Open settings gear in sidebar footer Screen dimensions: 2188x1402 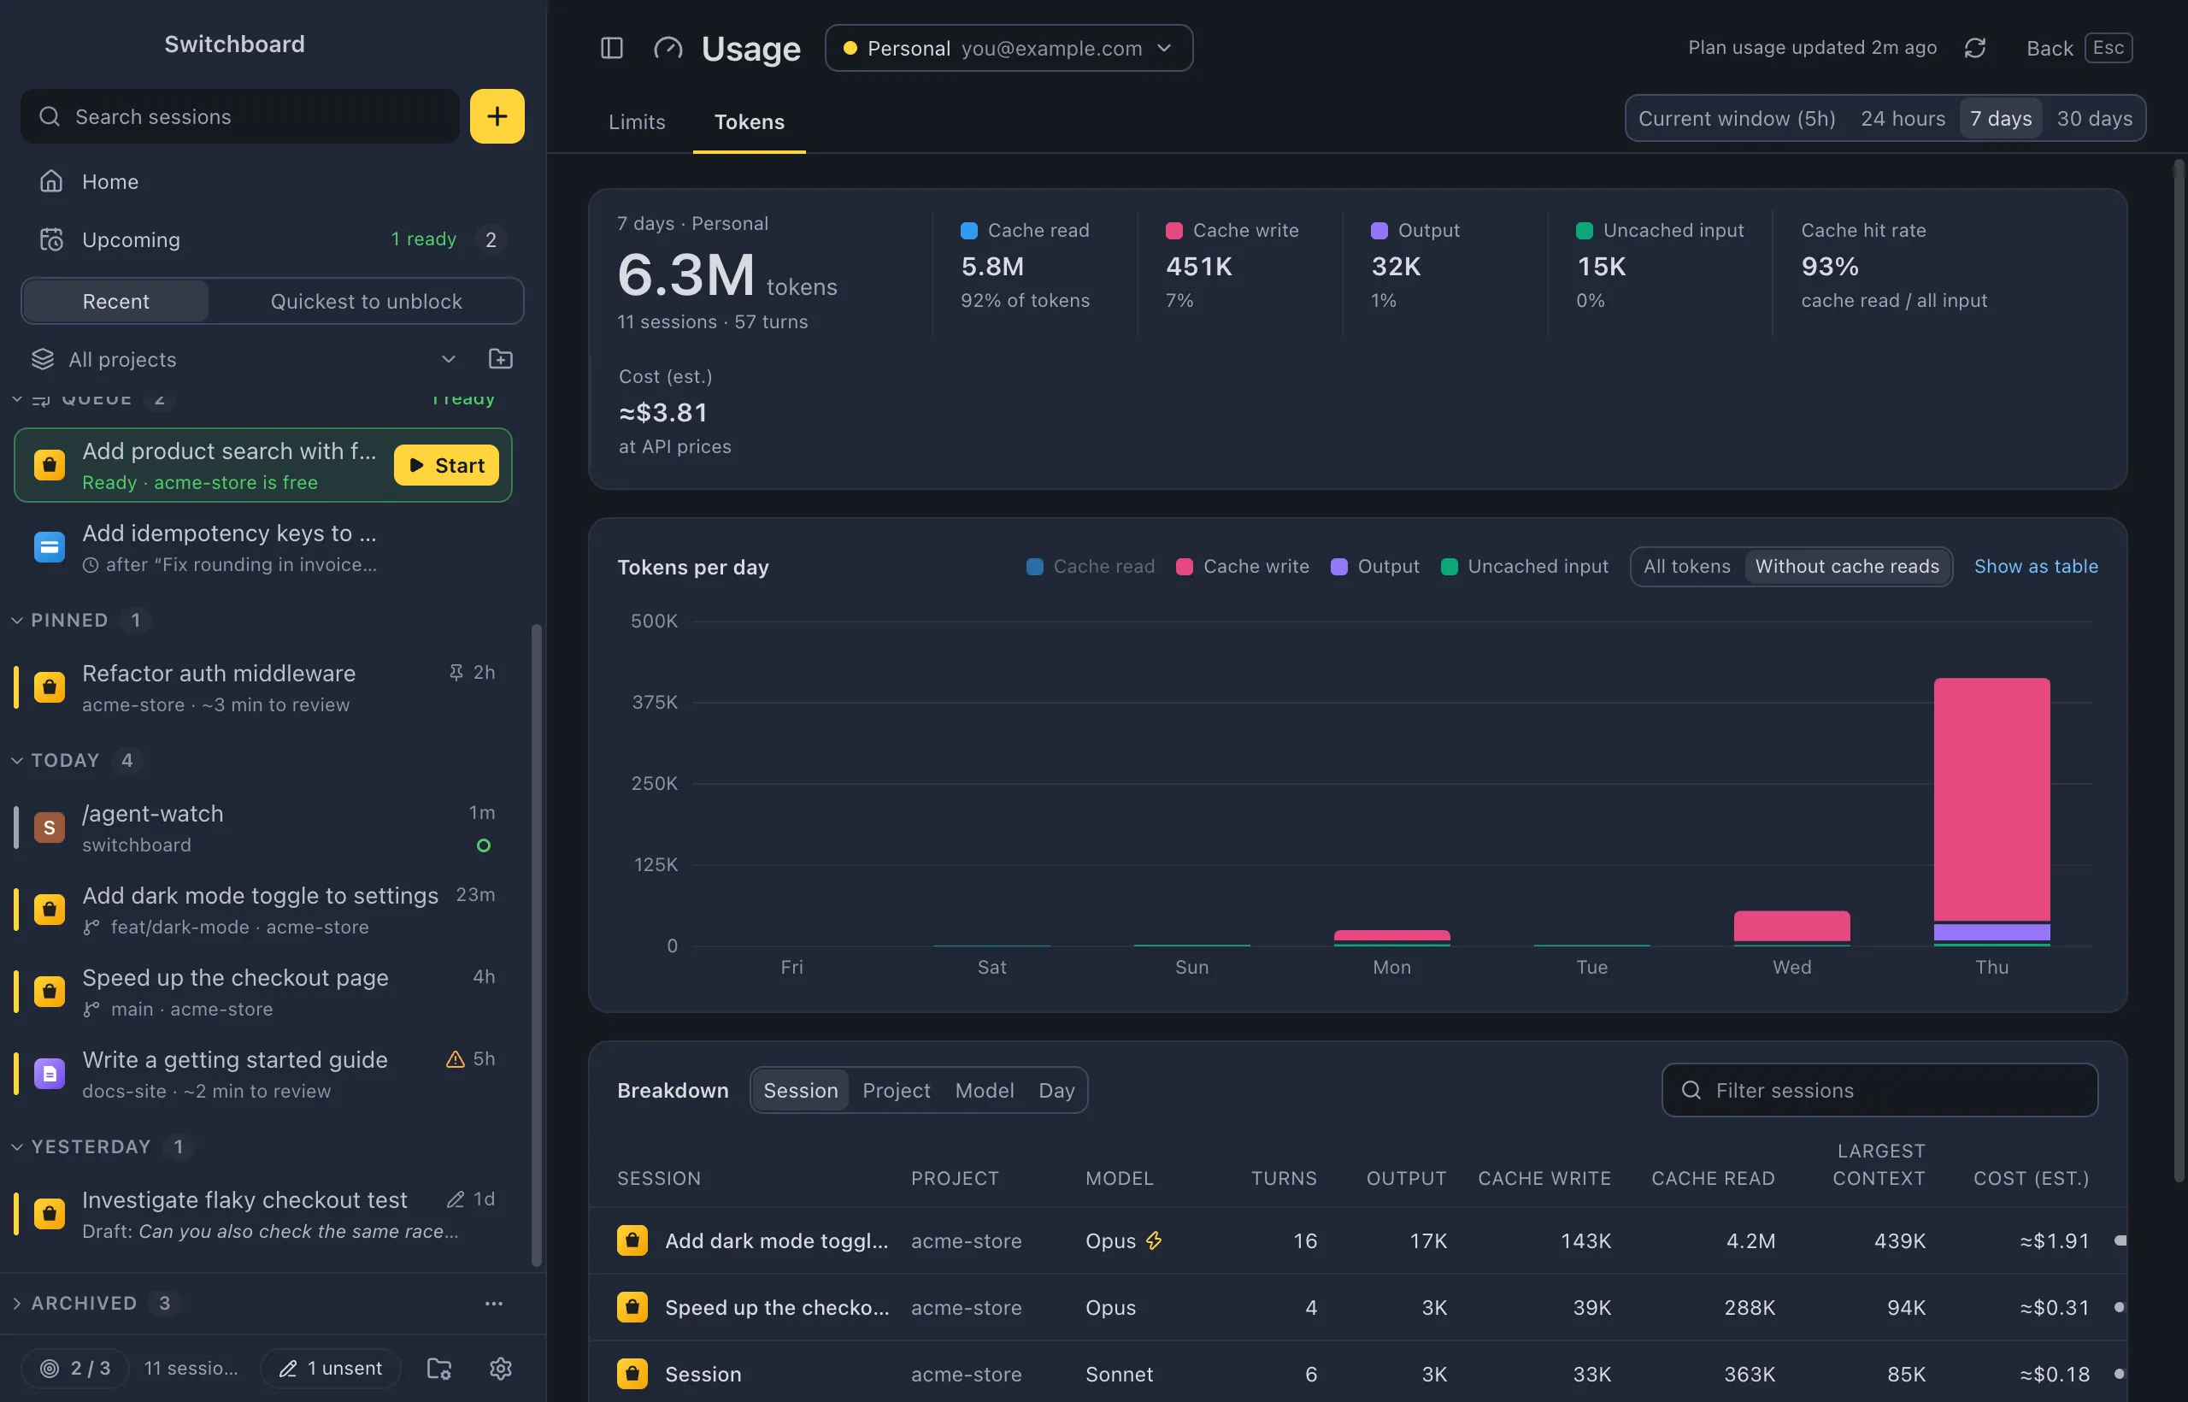tap(501, 1368)
